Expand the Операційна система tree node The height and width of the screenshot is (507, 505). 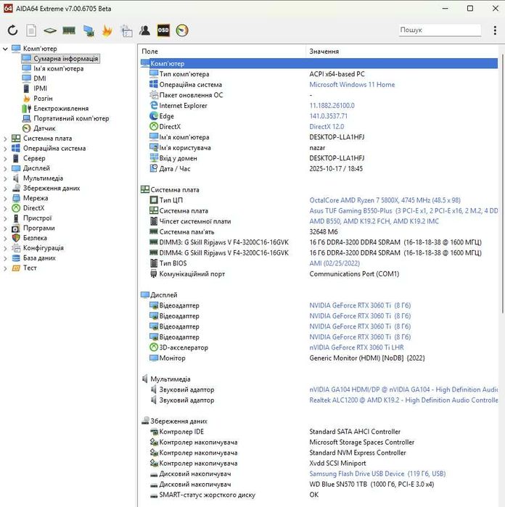coord(5,149)
